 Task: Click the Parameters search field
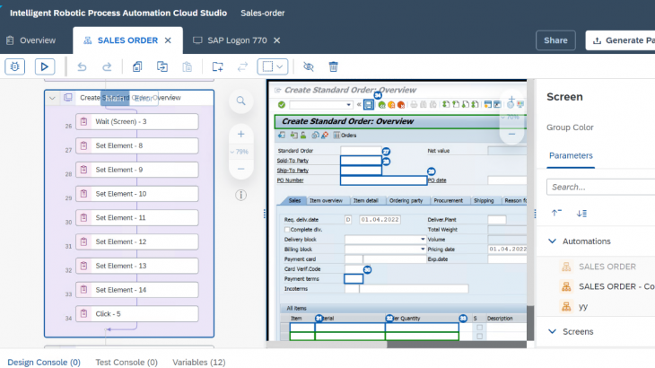(x=601, y=187)
